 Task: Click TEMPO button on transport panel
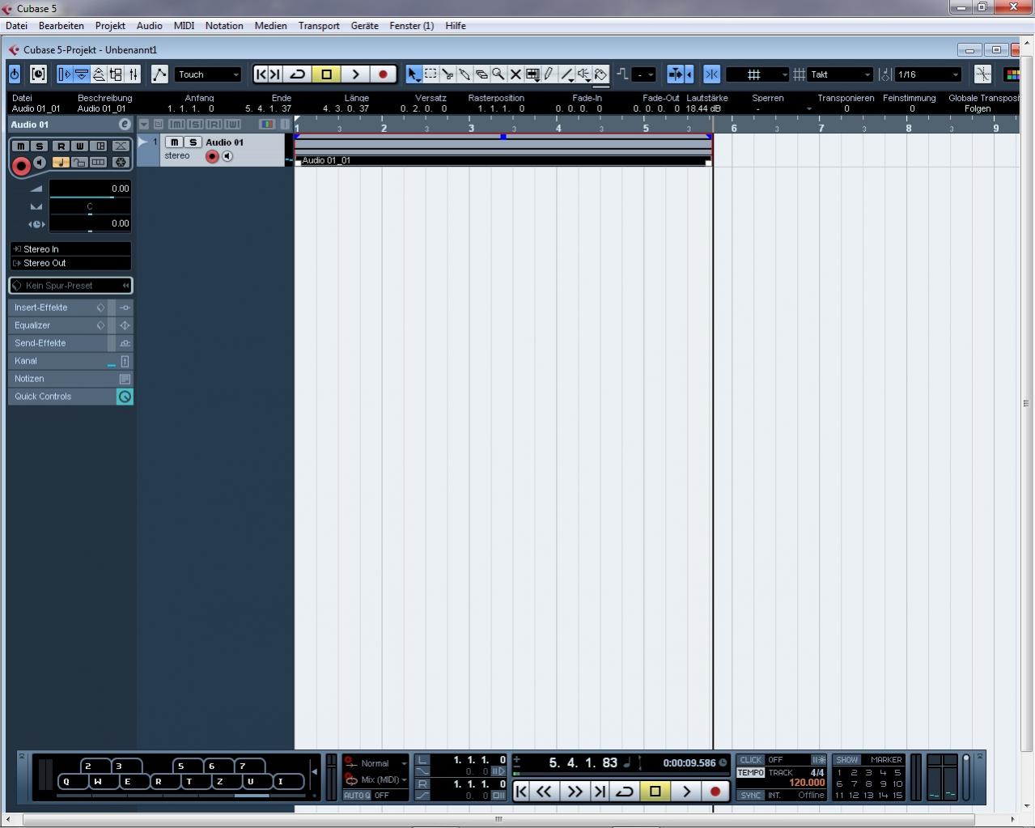(751, 773)
